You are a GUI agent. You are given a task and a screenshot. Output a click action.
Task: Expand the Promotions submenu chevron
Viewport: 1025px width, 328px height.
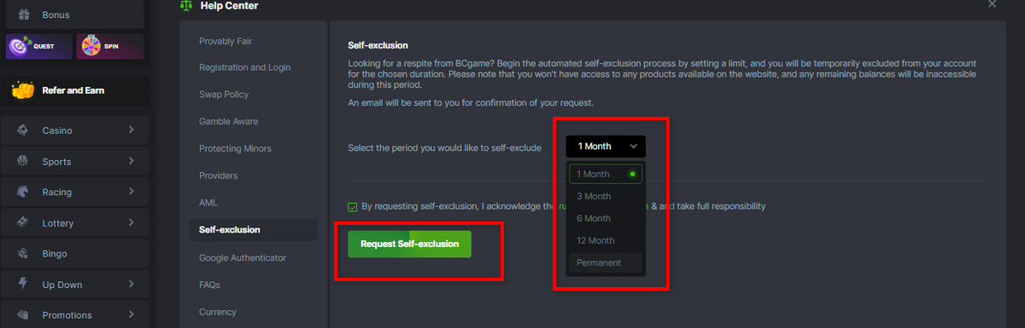coord(131,314)
